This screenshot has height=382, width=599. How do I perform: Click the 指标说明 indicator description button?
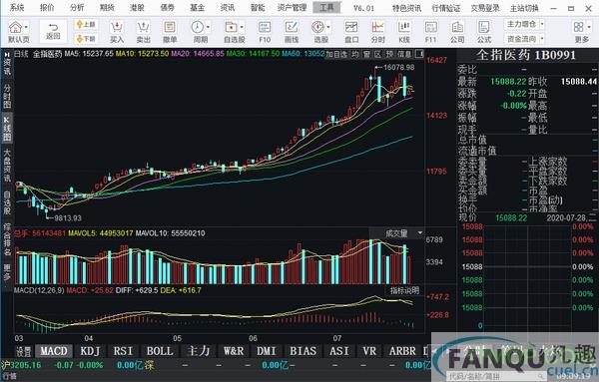point(404,290)
